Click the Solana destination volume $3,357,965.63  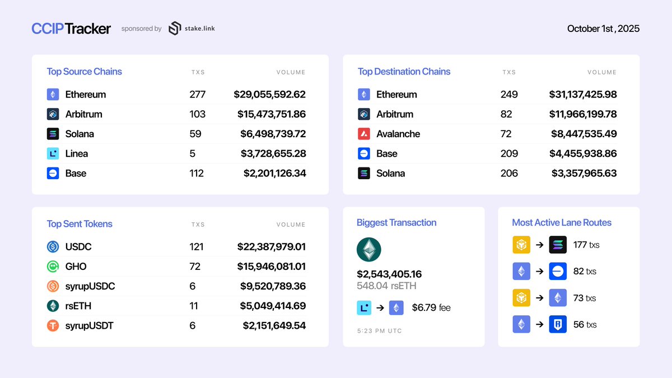(584, 173)
